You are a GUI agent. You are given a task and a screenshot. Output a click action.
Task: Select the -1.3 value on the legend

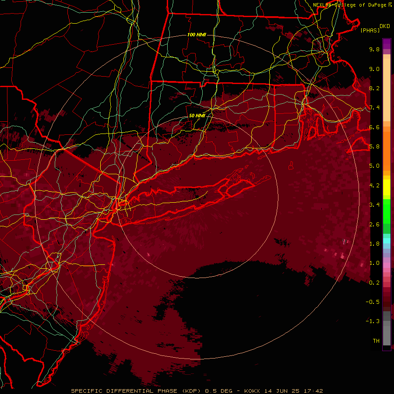click(x=373, y=321)
